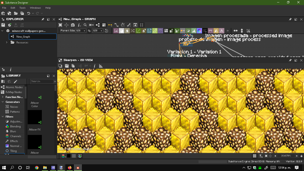
Task: Open the Tools menu
Action: (x=22, y=8)
